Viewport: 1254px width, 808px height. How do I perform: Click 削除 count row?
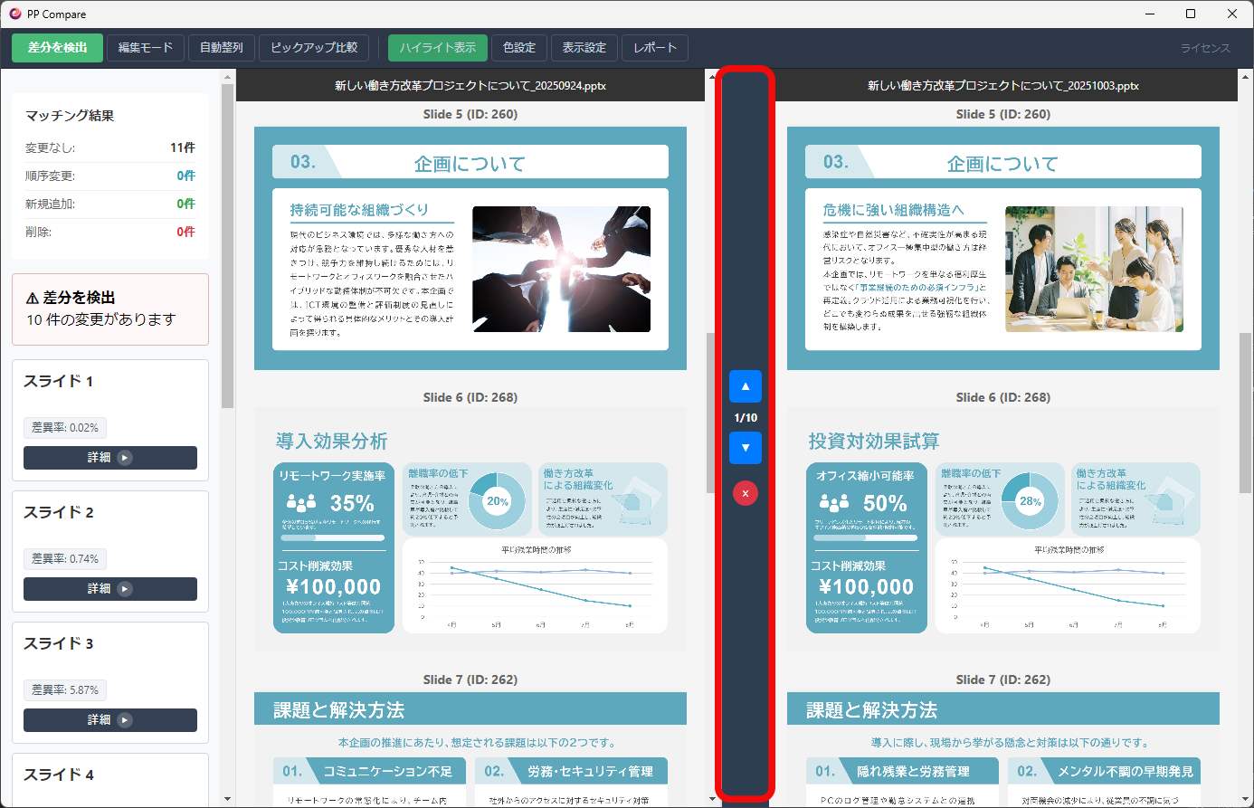click(110, 232)
